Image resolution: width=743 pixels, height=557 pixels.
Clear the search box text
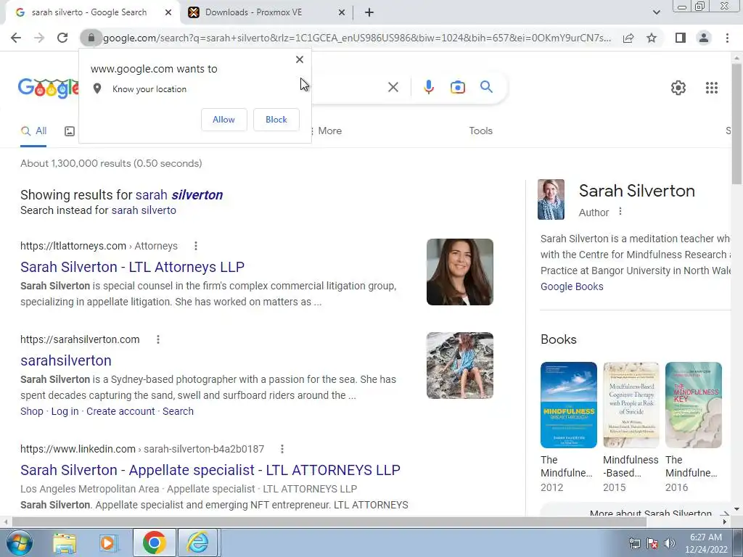click(x=393, y=87)
